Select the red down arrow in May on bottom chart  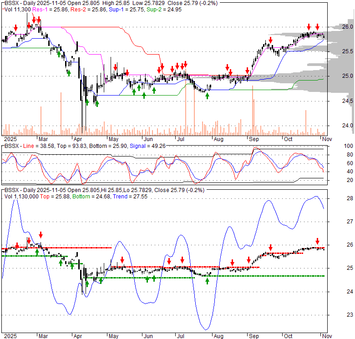tap(122, 260)
